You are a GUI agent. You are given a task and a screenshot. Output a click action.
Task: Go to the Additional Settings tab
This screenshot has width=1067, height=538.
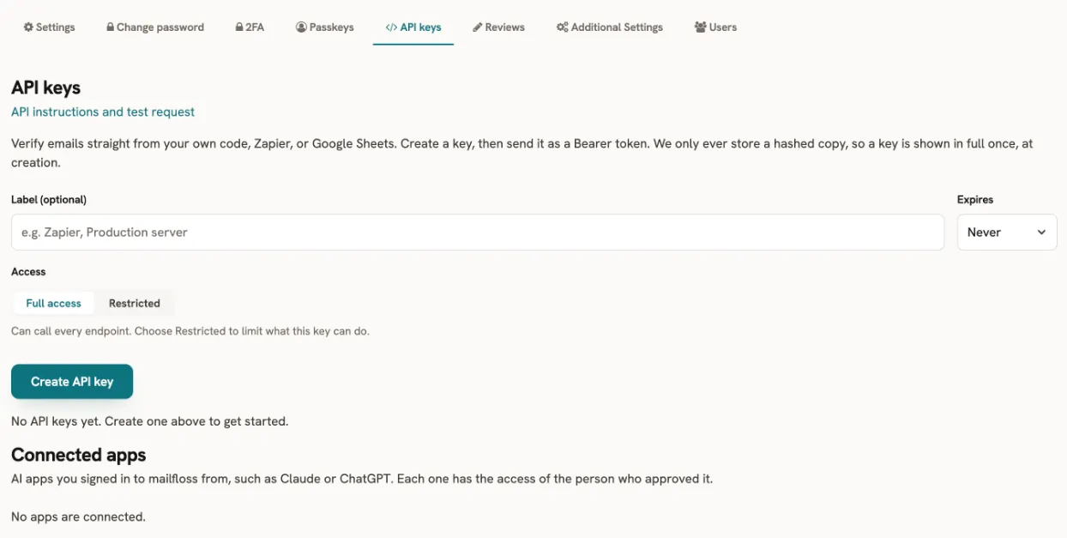(610, 27)
